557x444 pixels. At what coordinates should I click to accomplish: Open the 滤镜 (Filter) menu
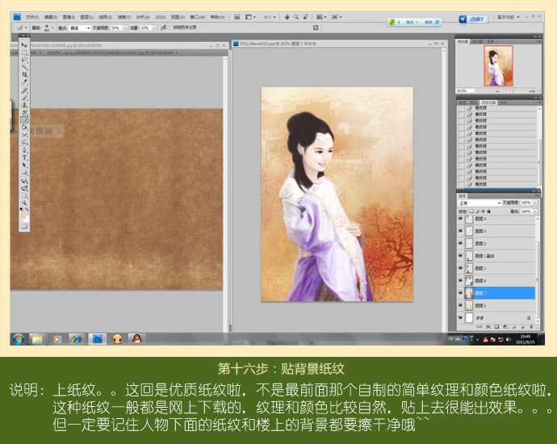point(124,17)
